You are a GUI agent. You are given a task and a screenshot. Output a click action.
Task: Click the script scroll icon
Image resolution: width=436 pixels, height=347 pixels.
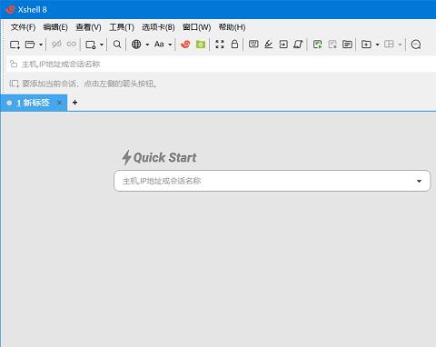(x=298, y=45)
